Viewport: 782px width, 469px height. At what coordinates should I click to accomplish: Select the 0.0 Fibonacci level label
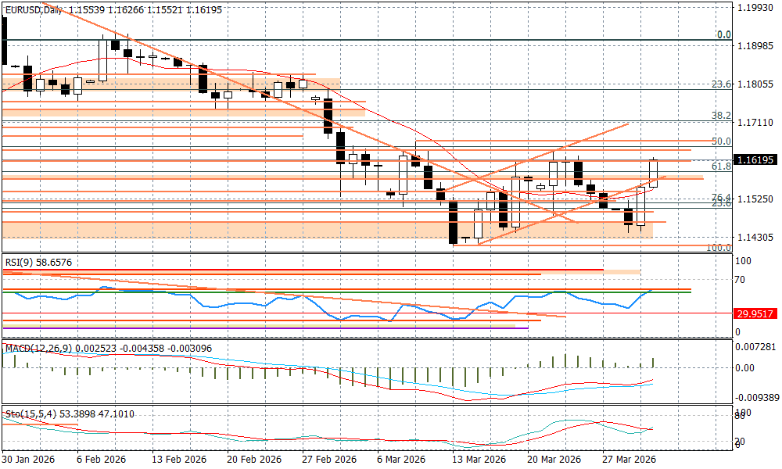click(x=723, y=35)
